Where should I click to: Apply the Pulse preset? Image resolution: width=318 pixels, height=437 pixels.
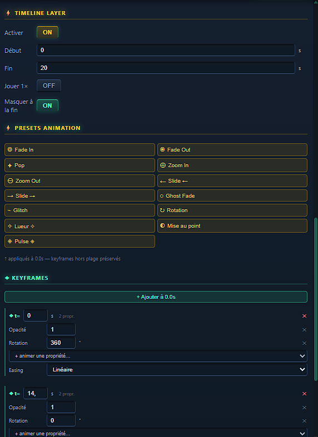pos(80,242)
